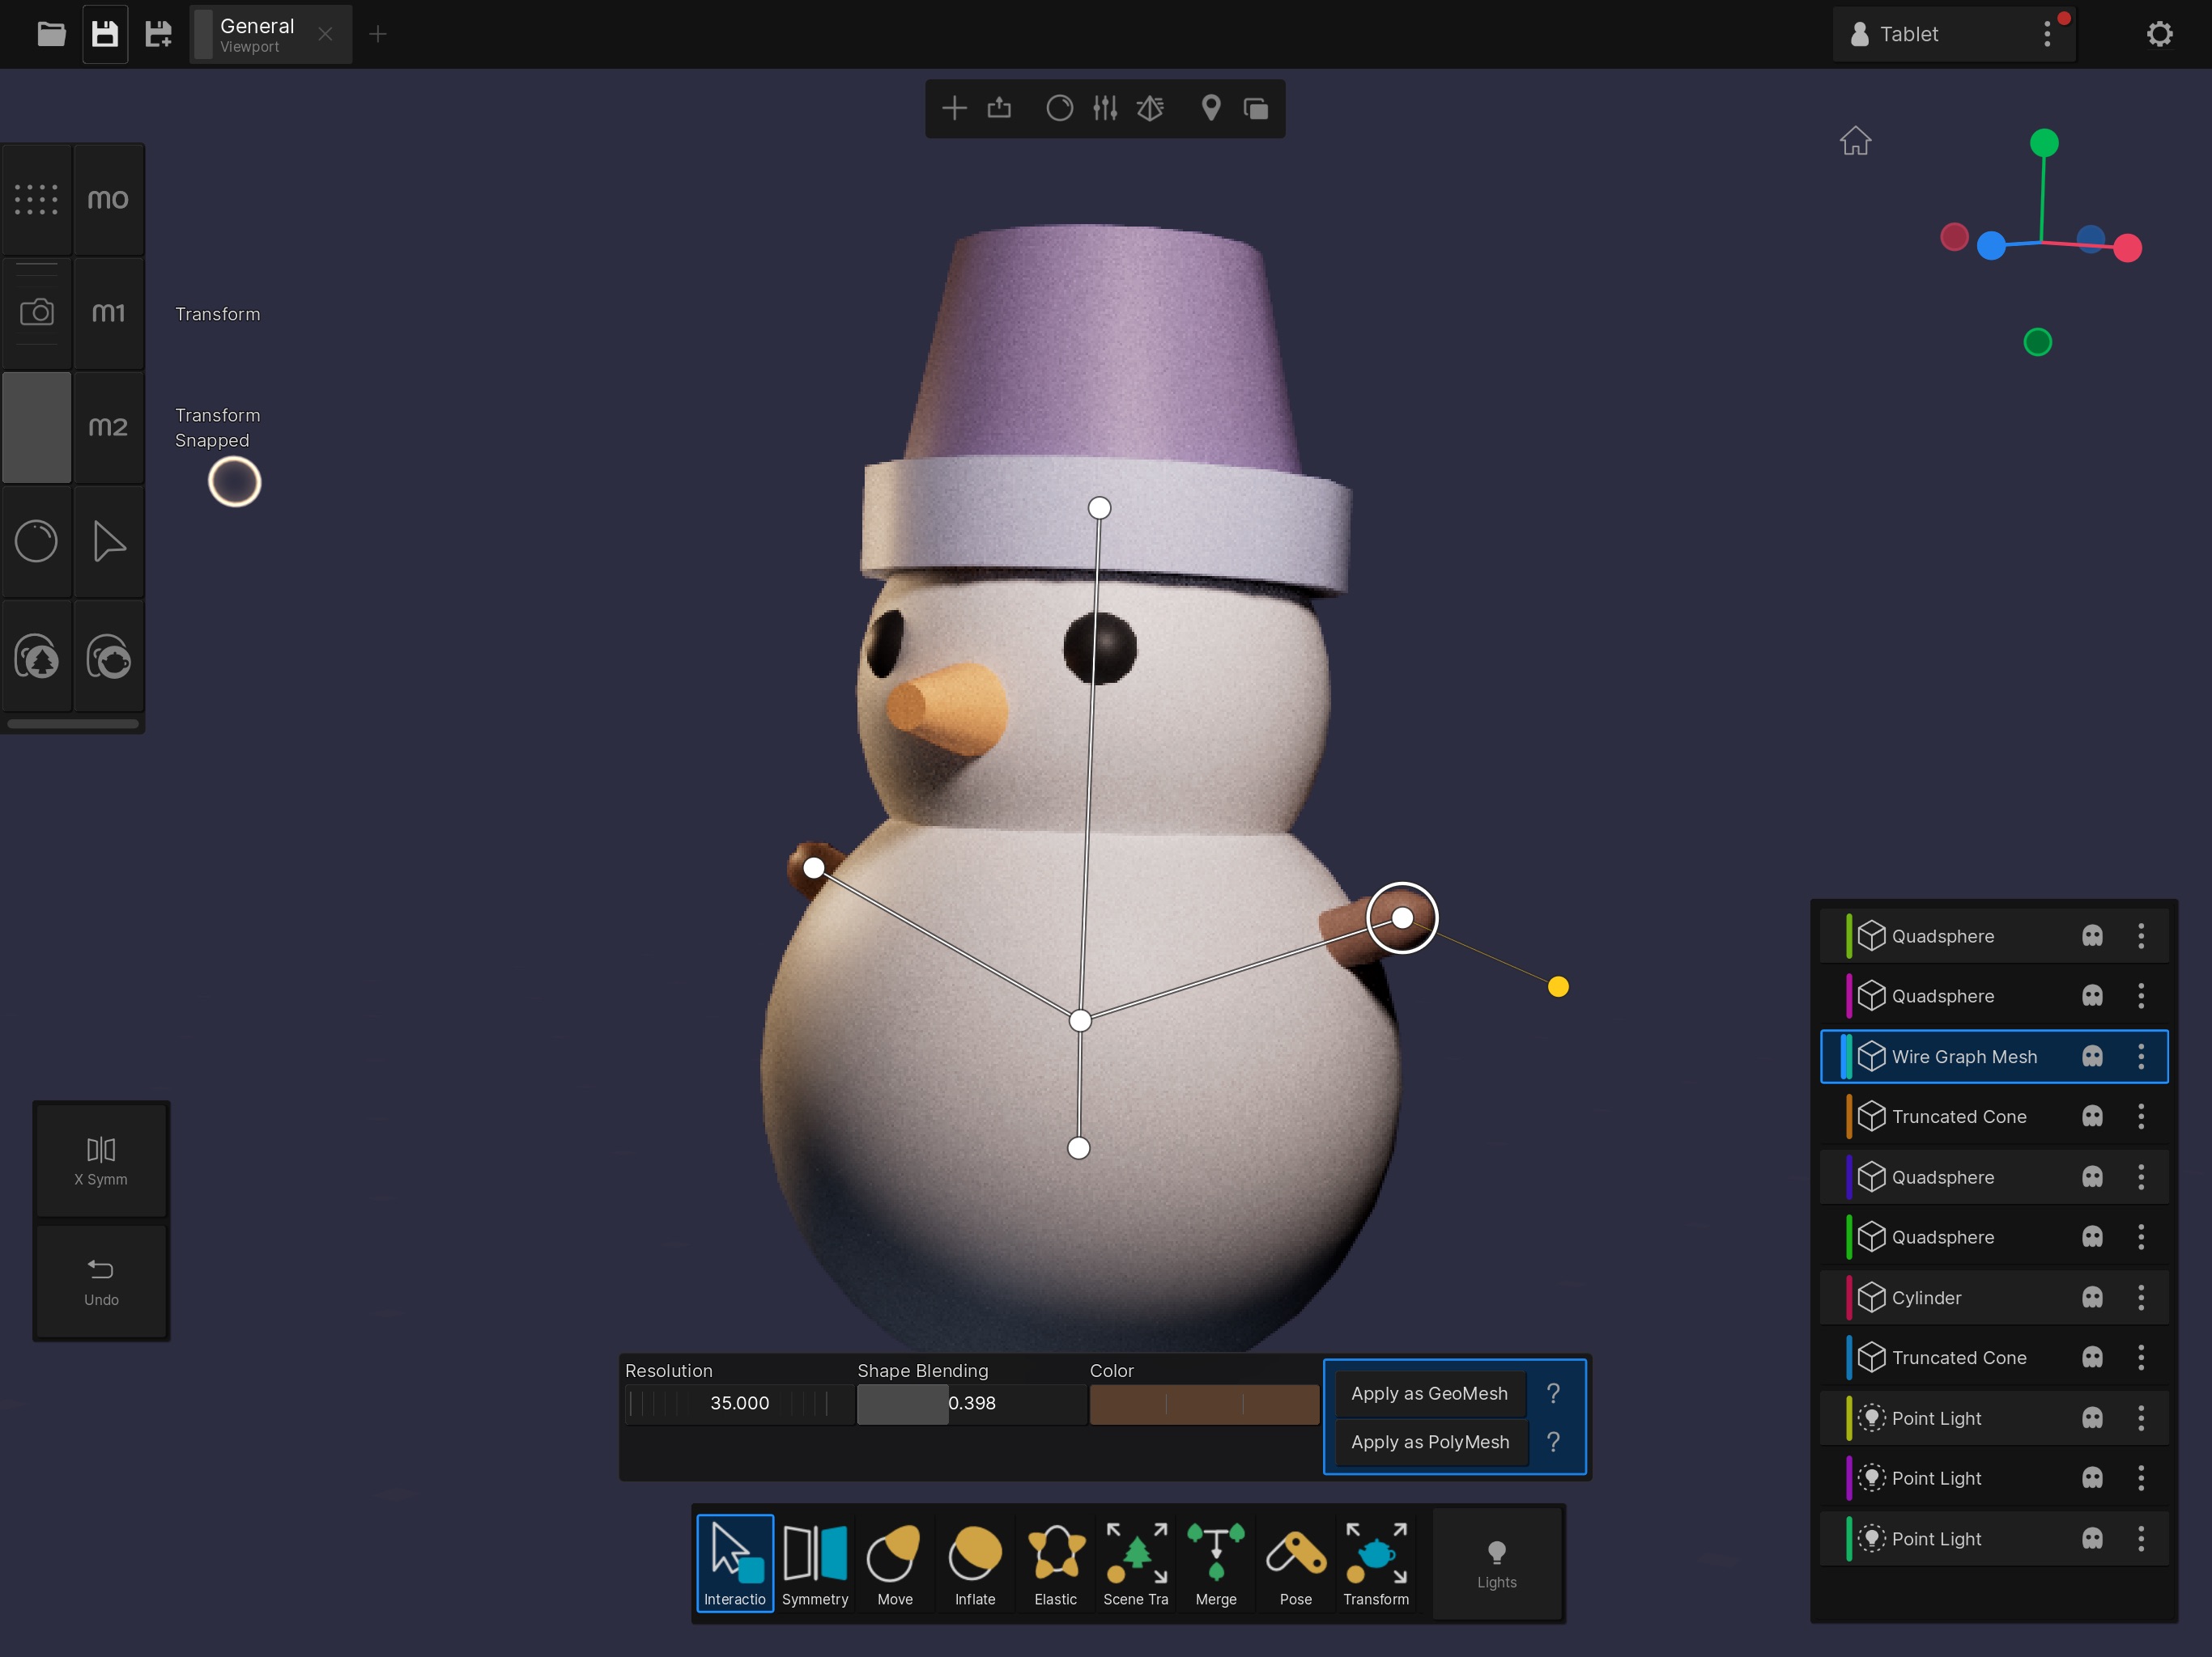Open the settings gear
Image resolution: width=2212 pixels, height=1657 pixels.
pyautogui.click(x=2159, y=34)
